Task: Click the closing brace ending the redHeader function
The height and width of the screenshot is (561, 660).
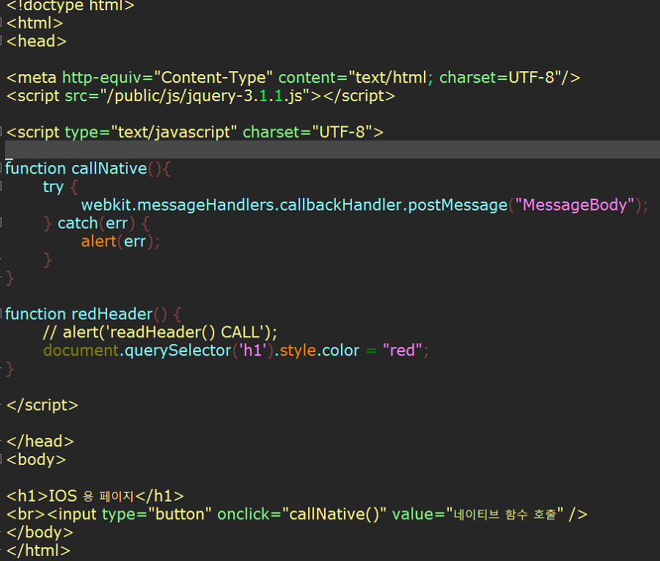Action: pos(10,369)
